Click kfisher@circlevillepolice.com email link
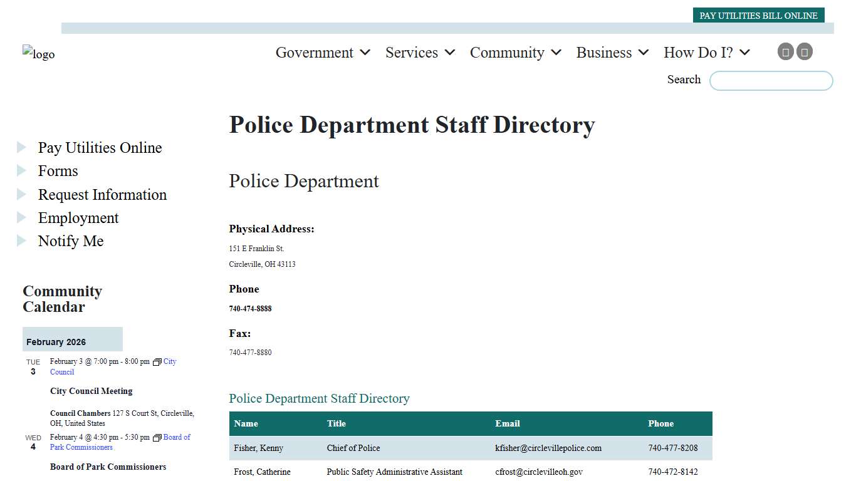 tap(546, 448)
